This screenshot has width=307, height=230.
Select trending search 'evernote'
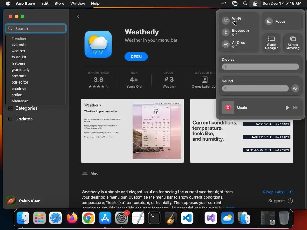[19, 45]
